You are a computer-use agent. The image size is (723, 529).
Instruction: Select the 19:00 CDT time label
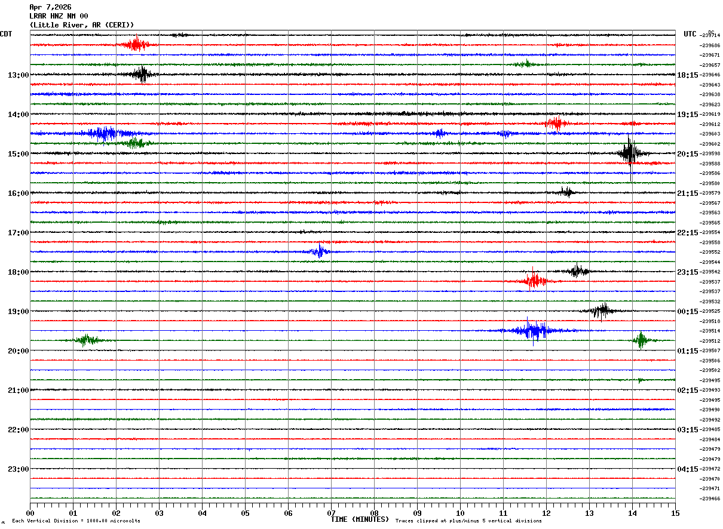(18, 312)
